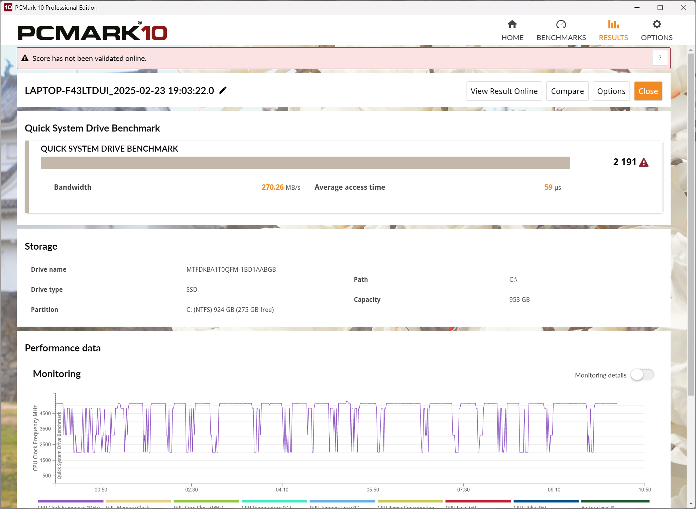Click the alert icon in the warning banner
Screen dimensions: 696x509
(x=26, y=58)
